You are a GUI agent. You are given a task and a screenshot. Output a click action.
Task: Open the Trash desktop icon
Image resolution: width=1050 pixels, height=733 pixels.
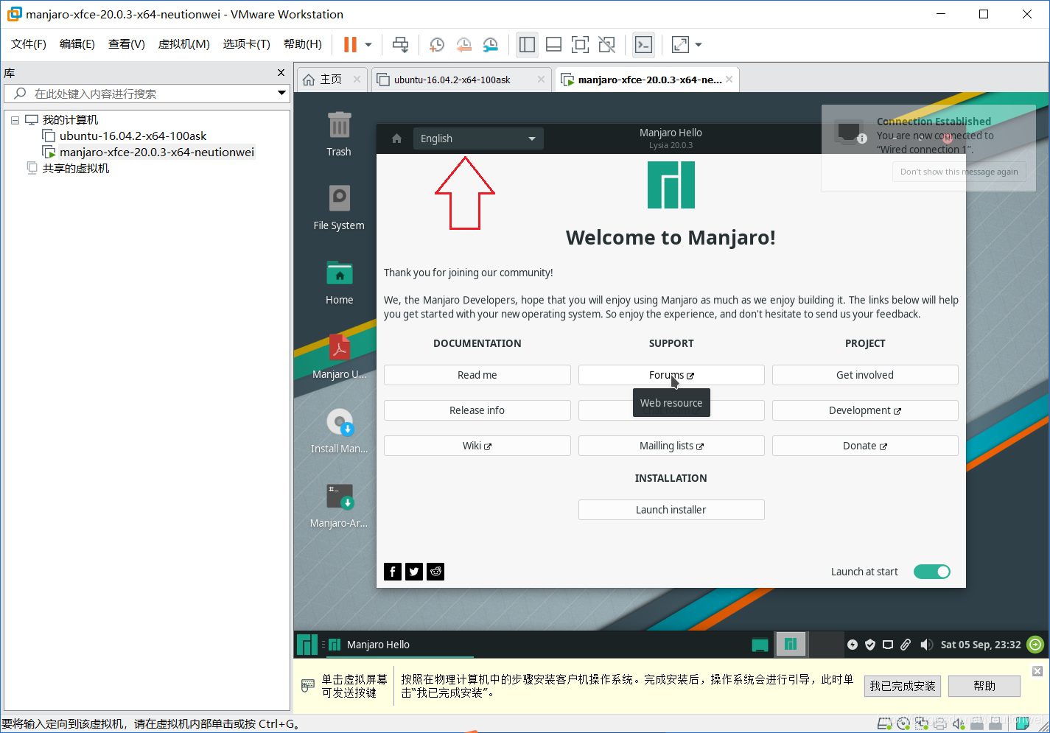click(339, 134)
